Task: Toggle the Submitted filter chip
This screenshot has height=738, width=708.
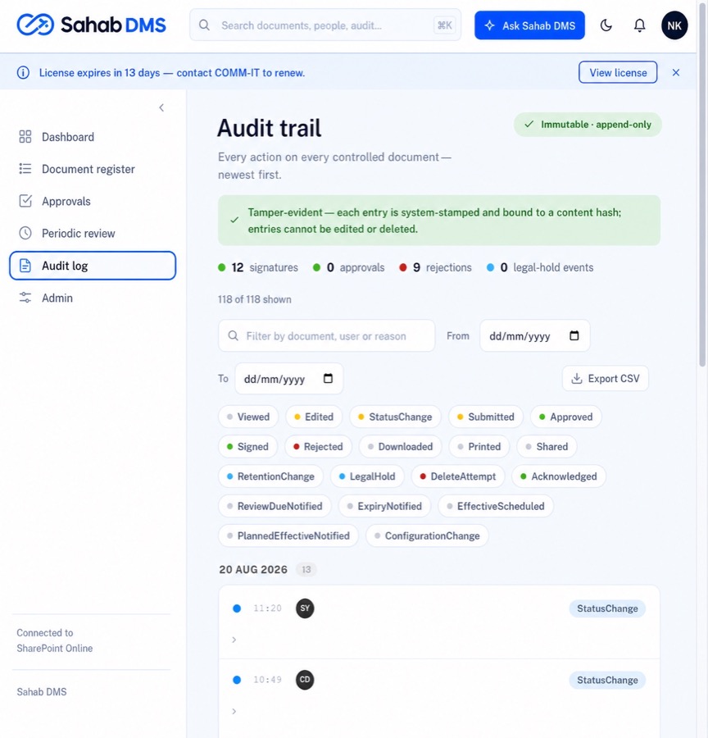Action: [485, 417]
